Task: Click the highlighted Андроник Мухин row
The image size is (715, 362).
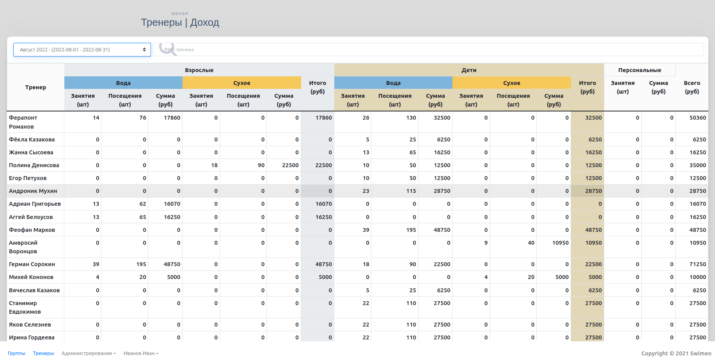Action: 33,191
